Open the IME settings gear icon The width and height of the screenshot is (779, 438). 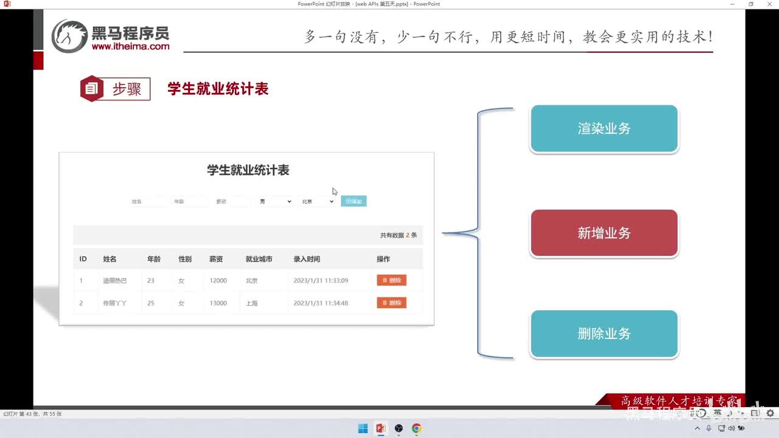click(770, 413)
